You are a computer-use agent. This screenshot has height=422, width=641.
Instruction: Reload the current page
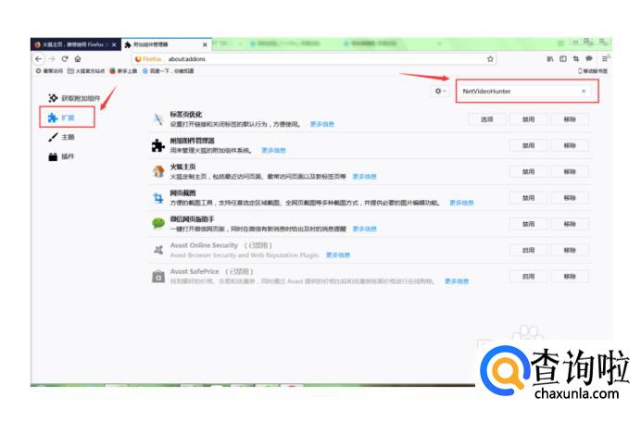click(x=65, y=59)
